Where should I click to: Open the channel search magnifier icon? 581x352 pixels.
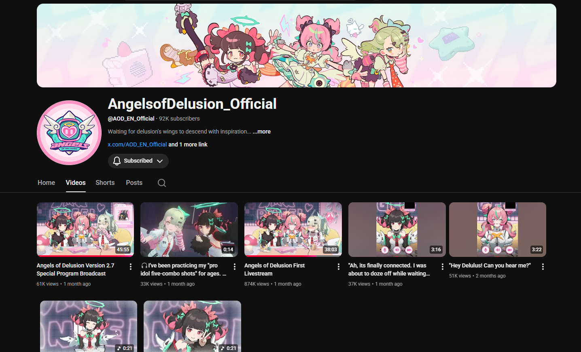point(162,183)
